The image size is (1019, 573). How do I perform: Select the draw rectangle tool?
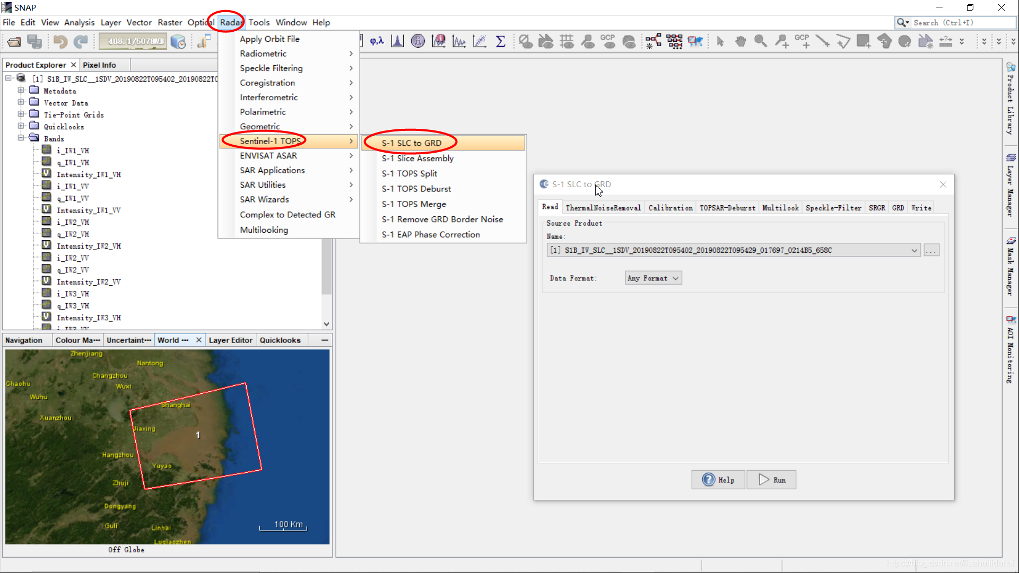click(x=864, y=41)
